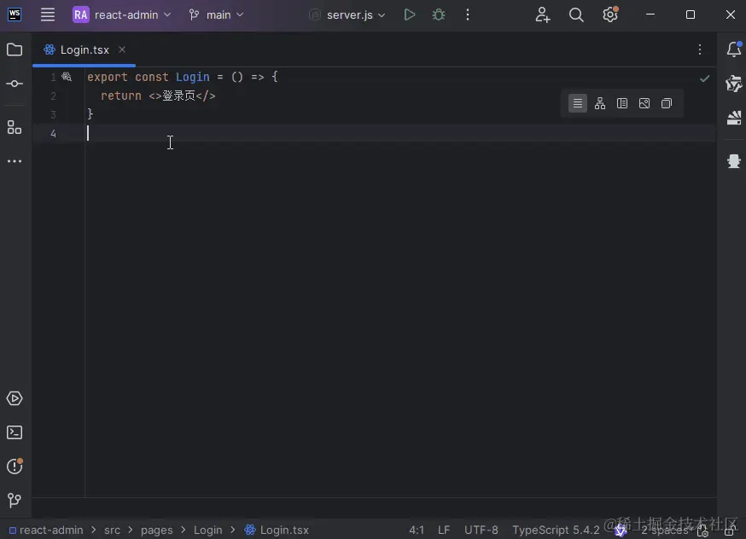Expand the main branch dropdown
This screenshot has height=539, width=746.
(x=217, y=14)
